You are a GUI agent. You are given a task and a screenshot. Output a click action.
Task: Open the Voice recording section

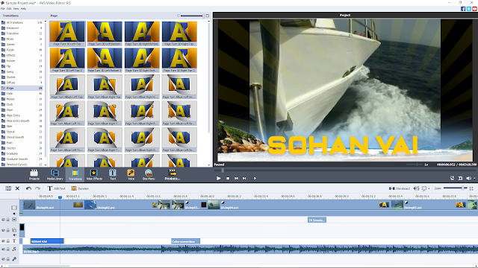131,174
